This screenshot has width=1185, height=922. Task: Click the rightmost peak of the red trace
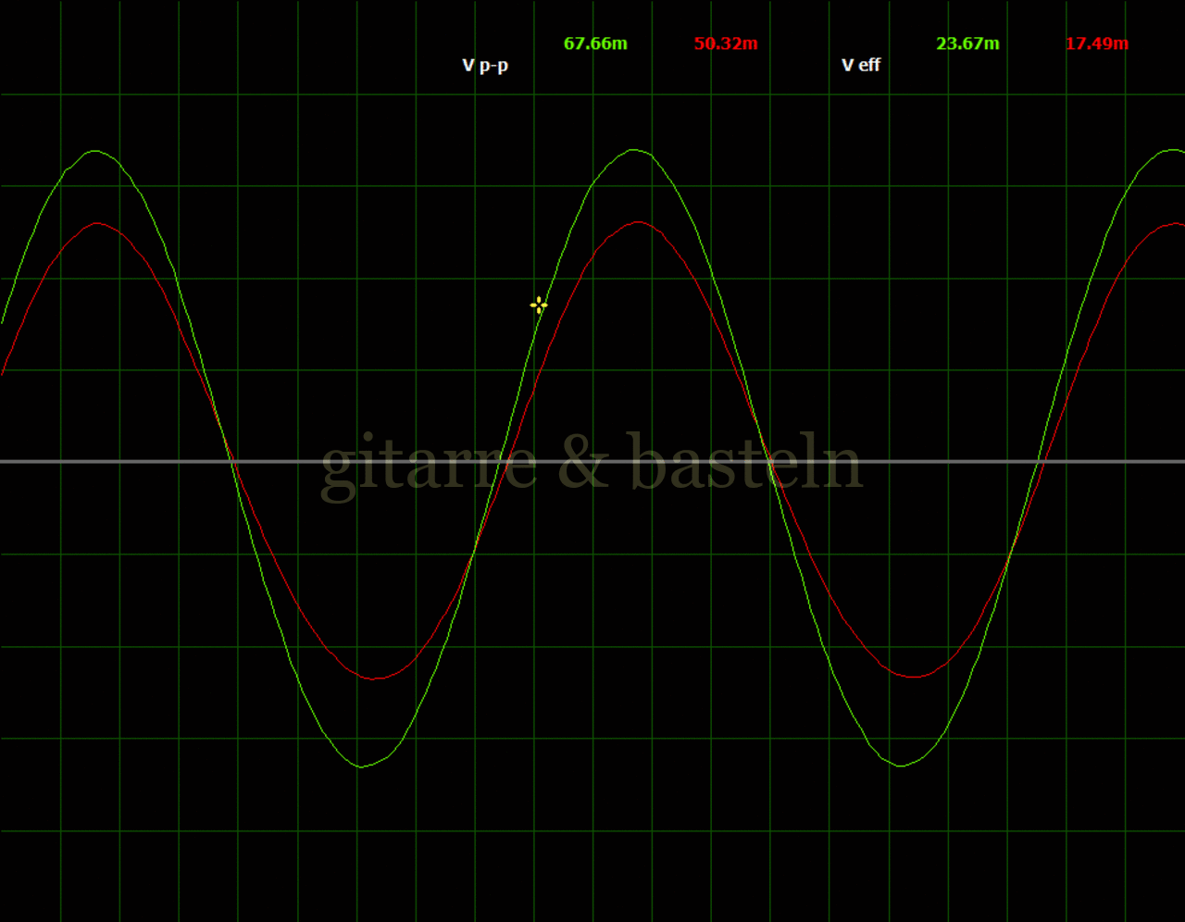point(1176,223)
